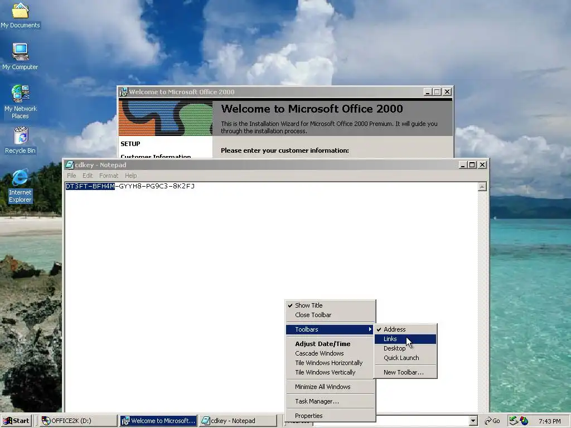571x428 pixels.
Task: Click Please enter your customer information text
Action: [285, 150]
